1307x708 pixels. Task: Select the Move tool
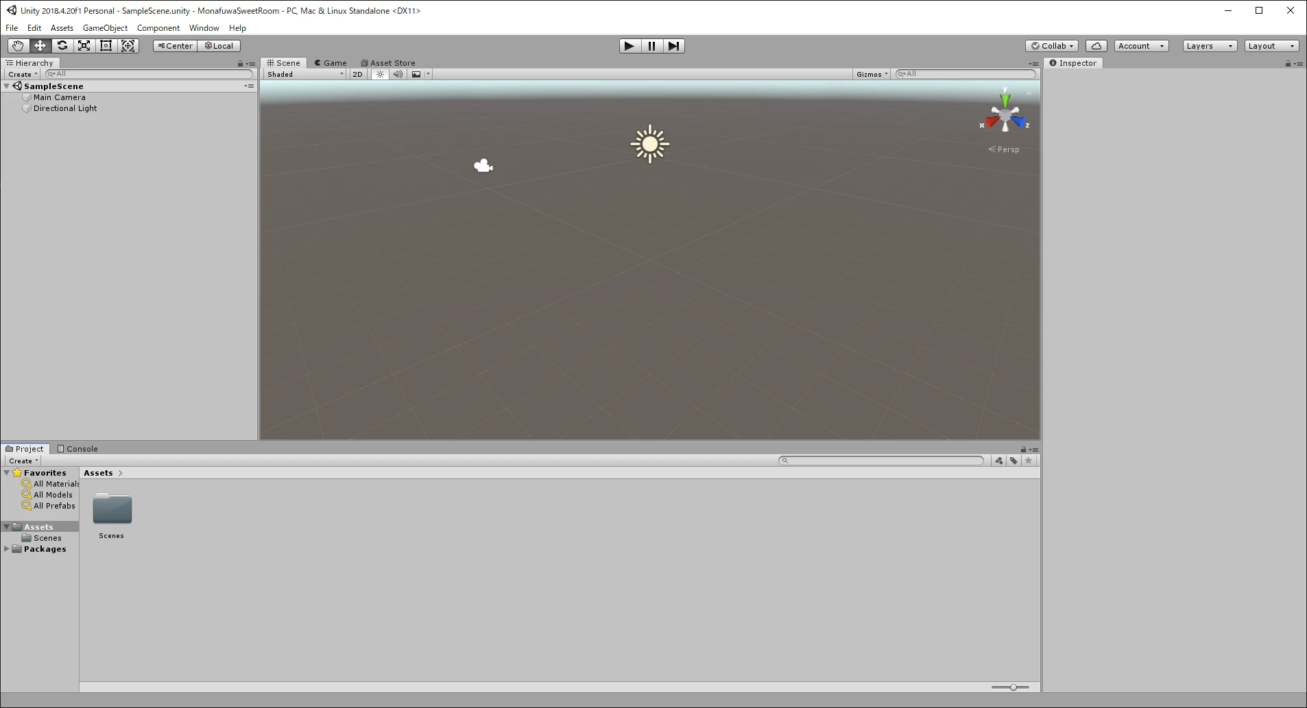pyautogui.click(x=40, y=46)
